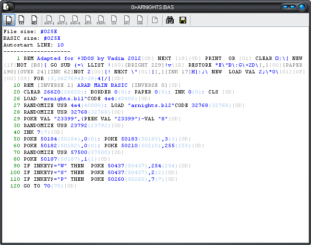Click the blank document page icon
The width and height of the screenshot is (311, 245).
click(155, 20)
